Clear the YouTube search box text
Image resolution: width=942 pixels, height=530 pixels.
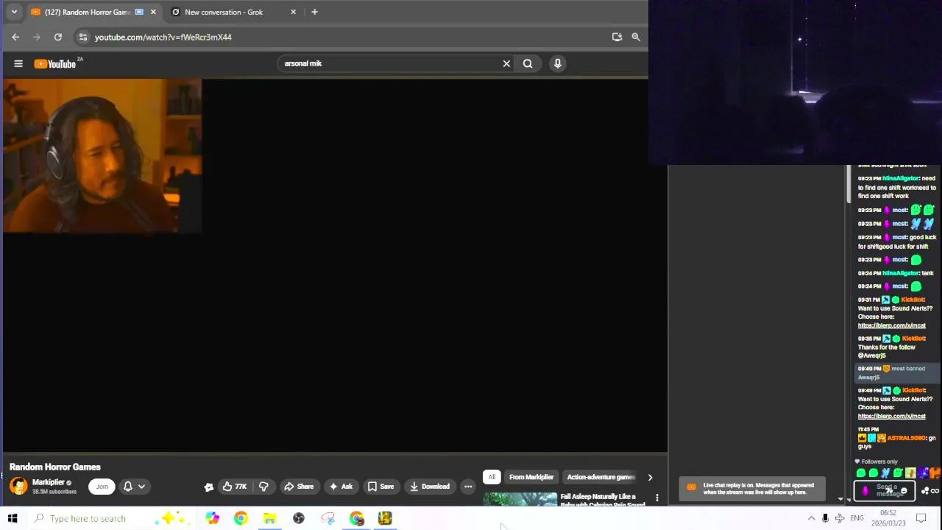pyautogui.click(x=506, y=63)
